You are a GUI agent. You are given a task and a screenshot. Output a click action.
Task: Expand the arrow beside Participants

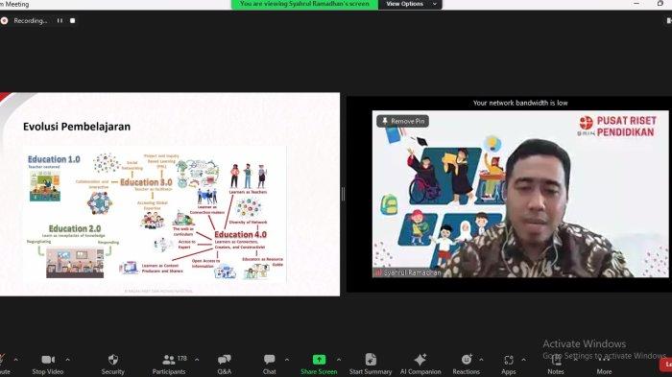click(197, 360)
